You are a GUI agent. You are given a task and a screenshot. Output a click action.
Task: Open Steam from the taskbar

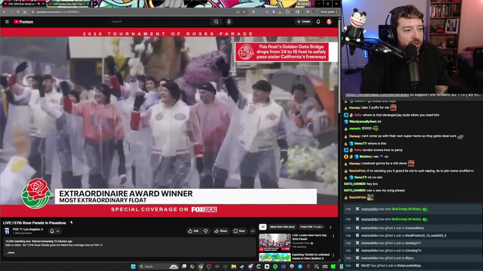pyautogui.click(x=242, y=266)
